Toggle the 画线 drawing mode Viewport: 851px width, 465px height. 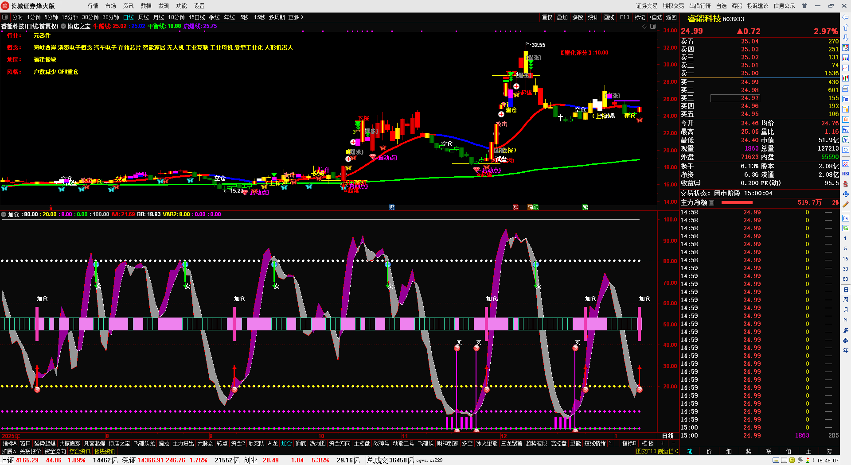click(609, 17)
